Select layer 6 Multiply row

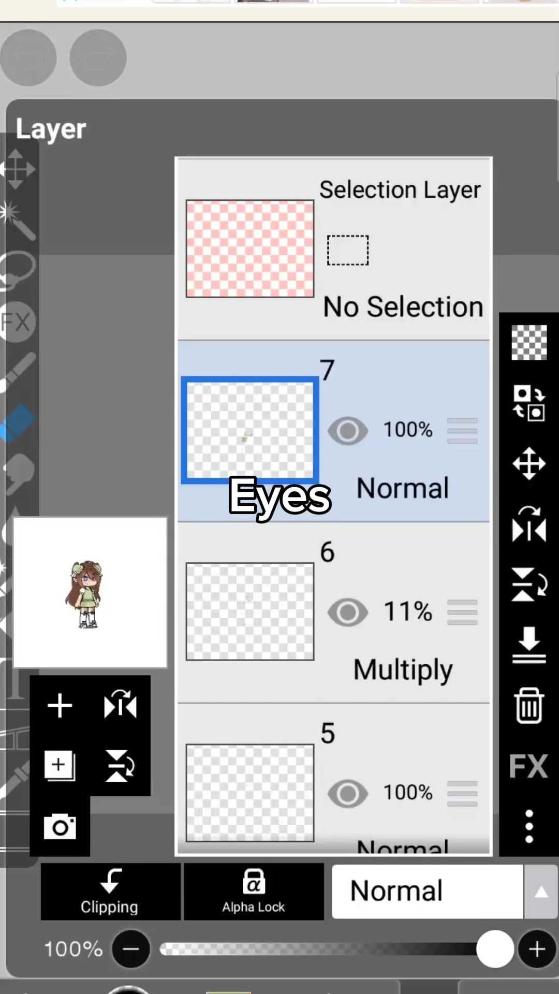[x=404, y=669]
